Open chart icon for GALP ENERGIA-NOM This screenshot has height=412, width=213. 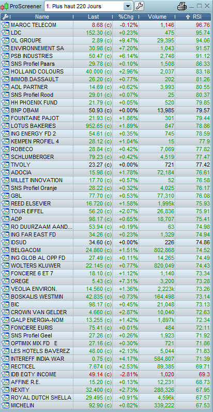click(x=5, y=320)
